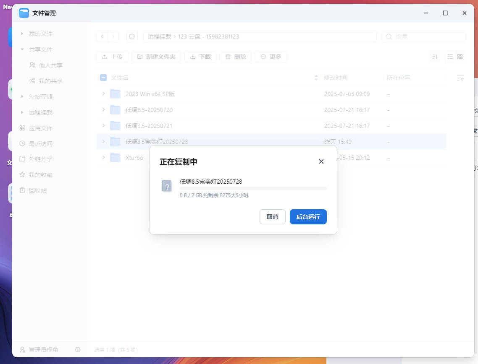Click 远程挂载 in the breadcrumb path
The width and height of the screenshot is (478, 364).
click(x=160, y=36)
